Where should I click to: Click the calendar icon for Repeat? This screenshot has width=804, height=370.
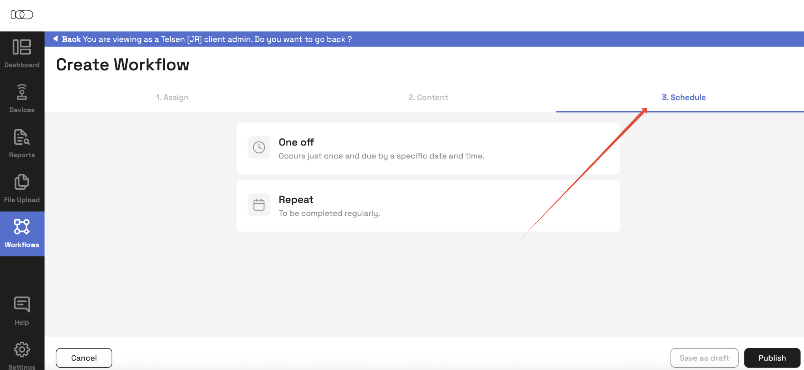point(259,205)
